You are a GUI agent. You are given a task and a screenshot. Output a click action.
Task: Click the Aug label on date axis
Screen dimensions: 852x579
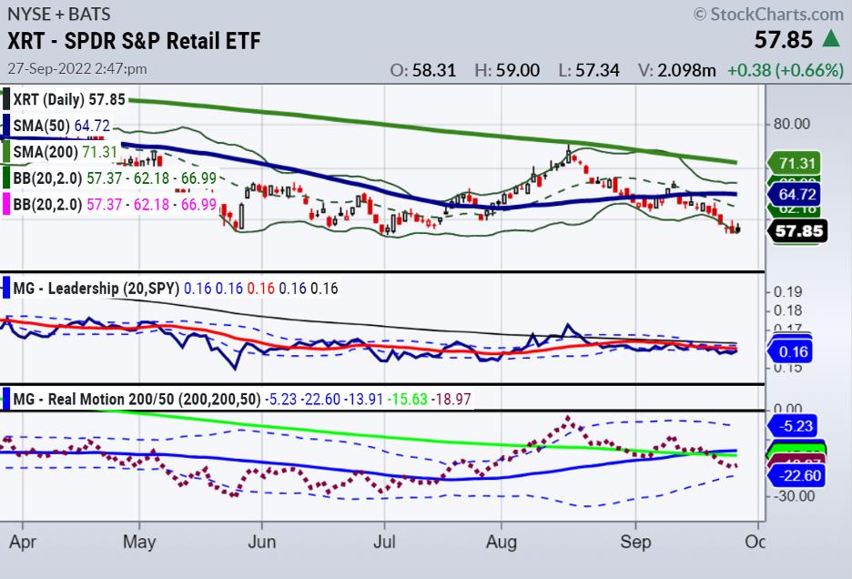tap(502, 542)
